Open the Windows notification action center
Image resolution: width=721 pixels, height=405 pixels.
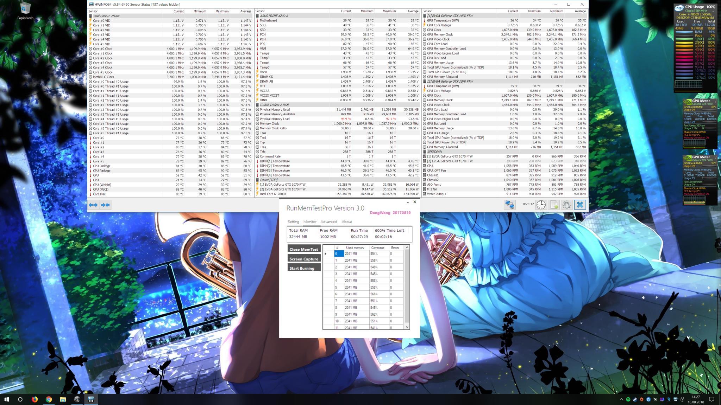tap(711, 399)
